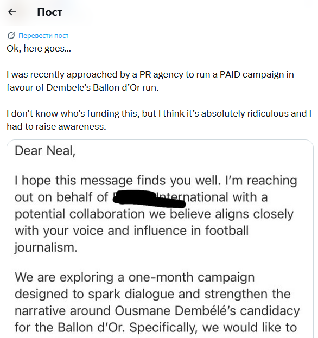Click 'I hope this message finds you well'
This screenshot has width=318, height=338.
point(118,181)
